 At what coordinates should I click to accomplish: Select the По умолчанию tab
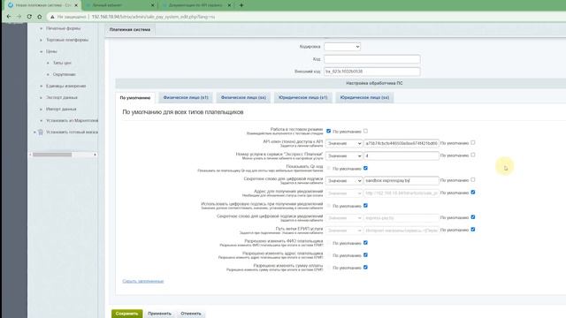pyautogui.click(x=135, y=98)
